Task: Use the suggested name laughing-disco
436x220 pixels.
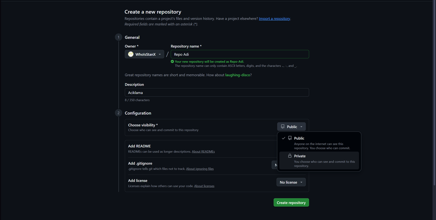Action: [x=237, y=75]
